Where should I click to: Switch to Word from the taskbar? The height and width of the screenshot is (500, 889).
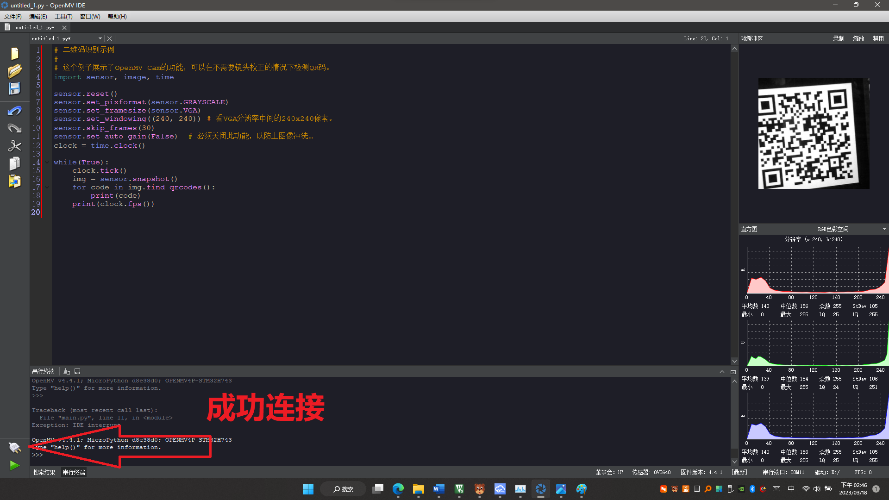(x=439, y=489)
